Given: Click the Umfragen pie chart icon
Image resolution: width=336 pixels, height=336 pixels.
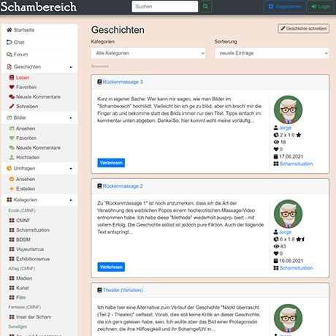Looking at the screenshot, I should [x=9, y=168].
